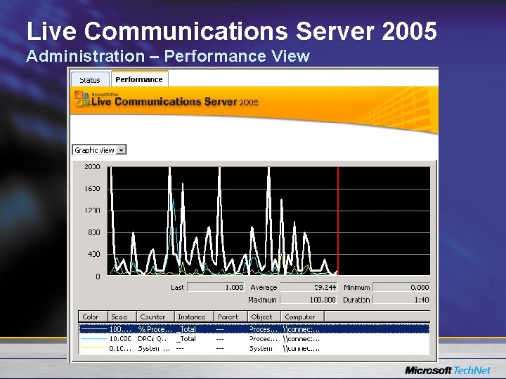Open the Graphic View dropdown arrow
Viewport: 506px width, 379px height.
(x=122, y=150)
